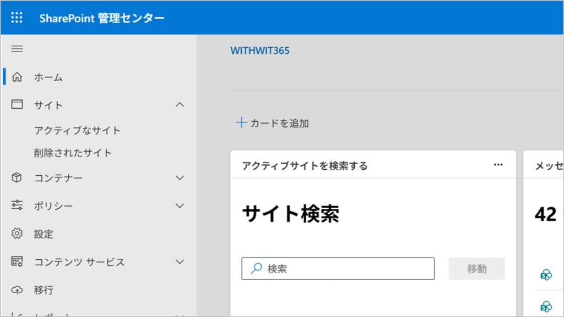Click the Sites window icon
564x317 pixels.
pyautogui.click(x=17, y=104)
